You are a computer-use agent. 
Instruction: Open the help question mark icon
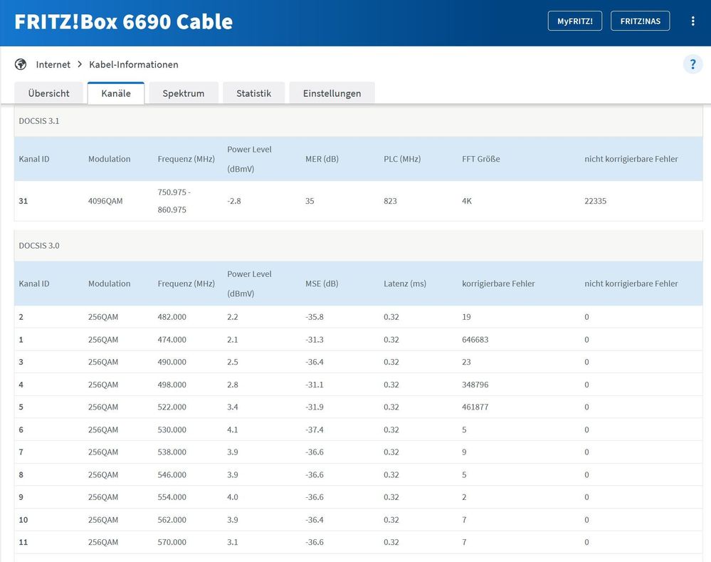click(692, 64)
